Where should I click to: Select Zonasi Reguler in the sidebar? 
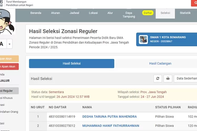(x=9, y=91)
